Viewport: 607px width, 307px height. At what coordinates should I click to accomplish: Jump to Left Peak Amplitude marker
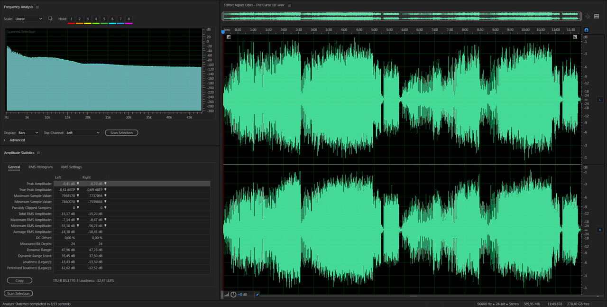click(x=78, y=183)
